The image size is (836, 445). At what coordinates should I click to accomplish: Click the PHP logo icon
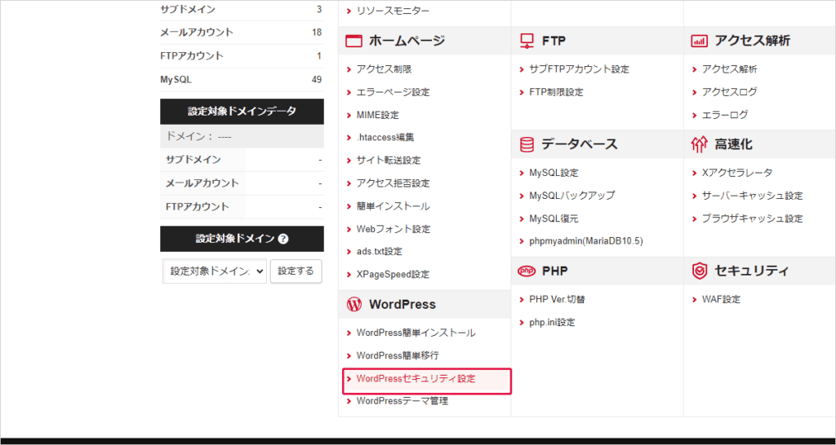pyautogui.click(x=527, y=271)
